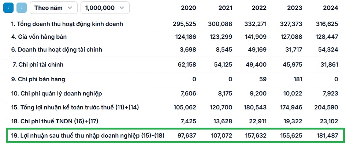The image size is (346, 146).
Task: Select the 2024 column header
Action: coord(331,8)
